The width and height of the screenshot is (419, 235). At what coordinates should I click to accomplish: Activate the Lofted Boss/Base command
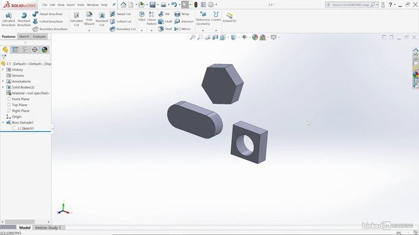48,22
